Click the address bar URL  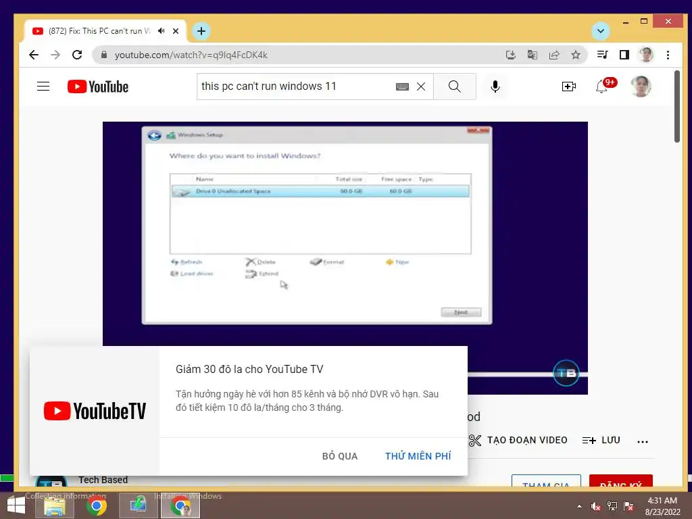(x=191, y=55)
